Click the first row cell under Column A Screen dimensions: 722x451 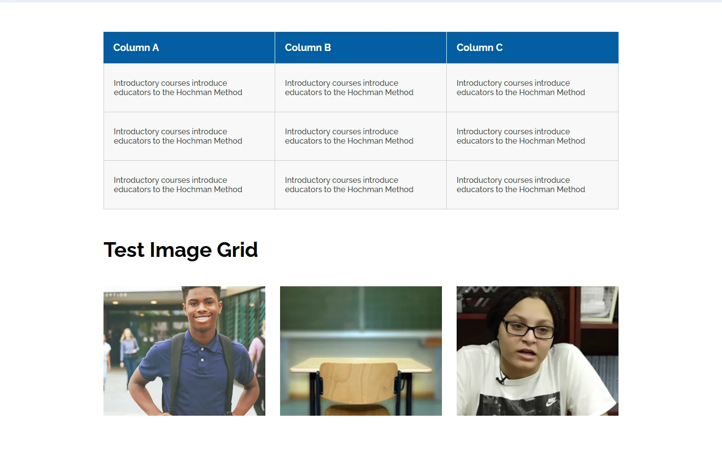pyautogui.click(x=189, y=88)
